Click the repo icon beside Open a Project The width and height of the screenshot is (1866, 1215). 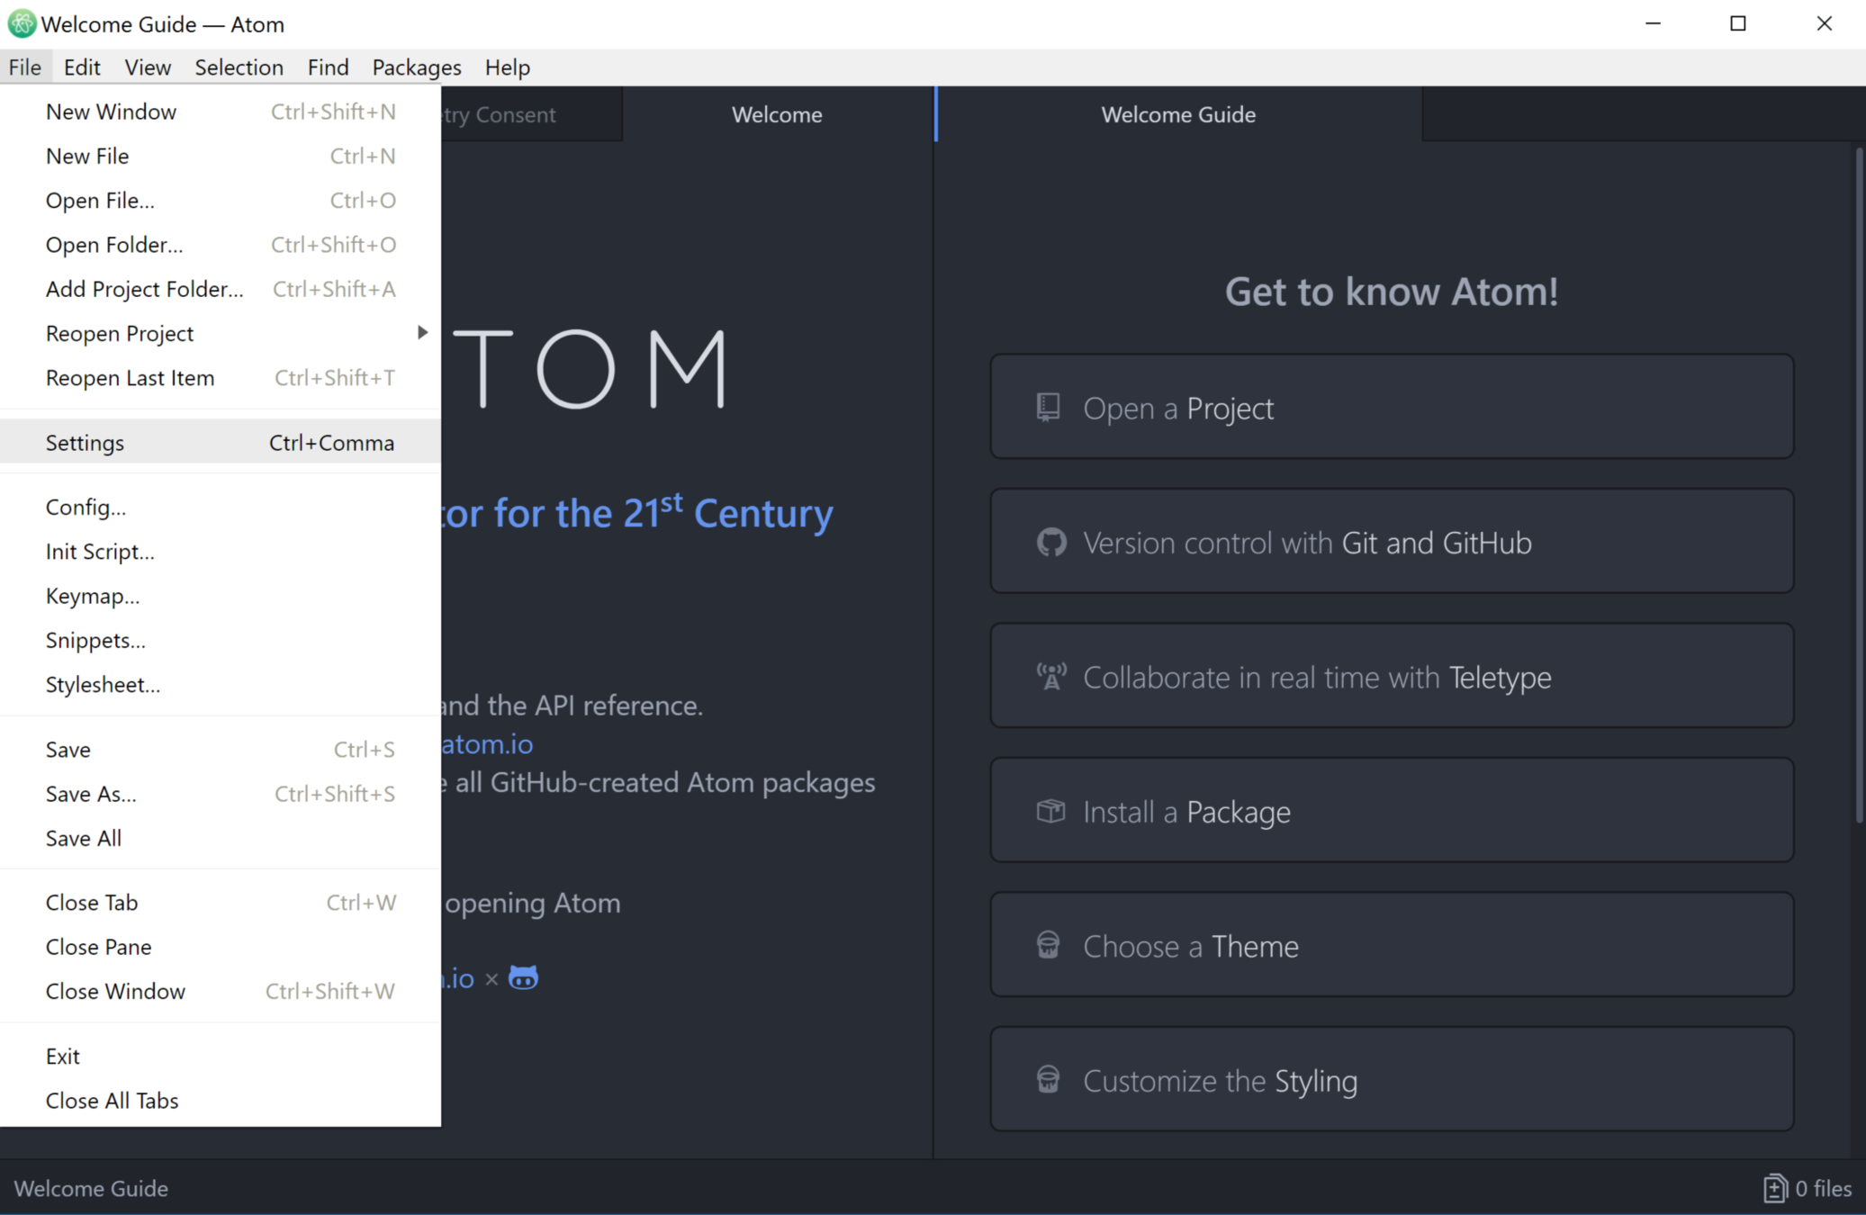point(1048,408)
